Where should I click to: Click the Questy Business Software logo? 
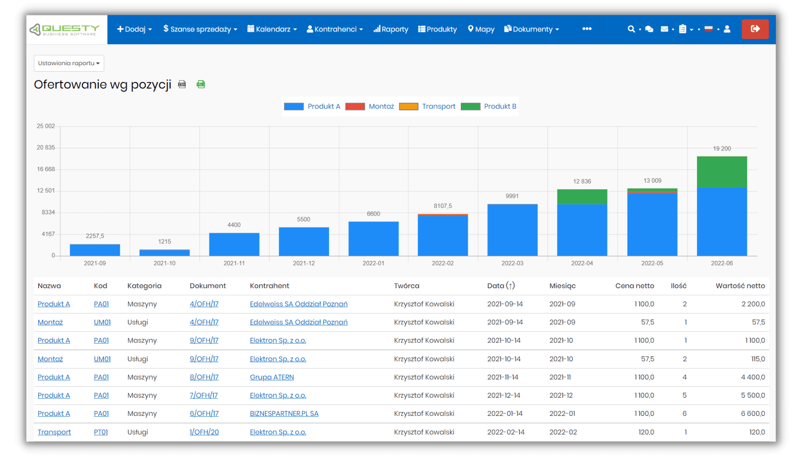tap(64, 30)
